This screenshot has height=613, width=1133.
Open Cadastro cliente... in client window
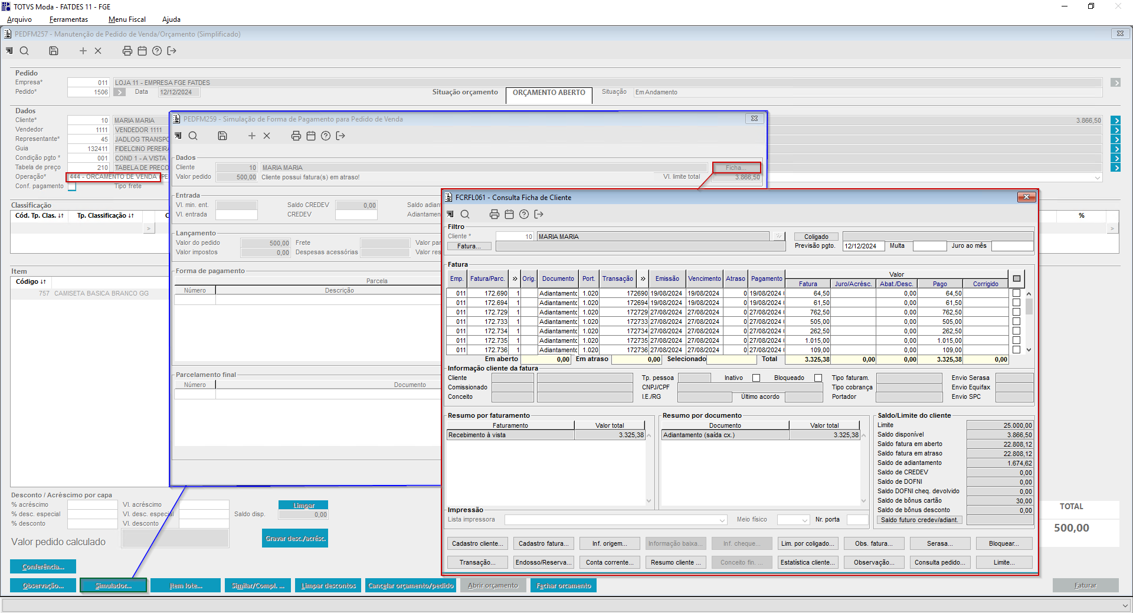477,543
